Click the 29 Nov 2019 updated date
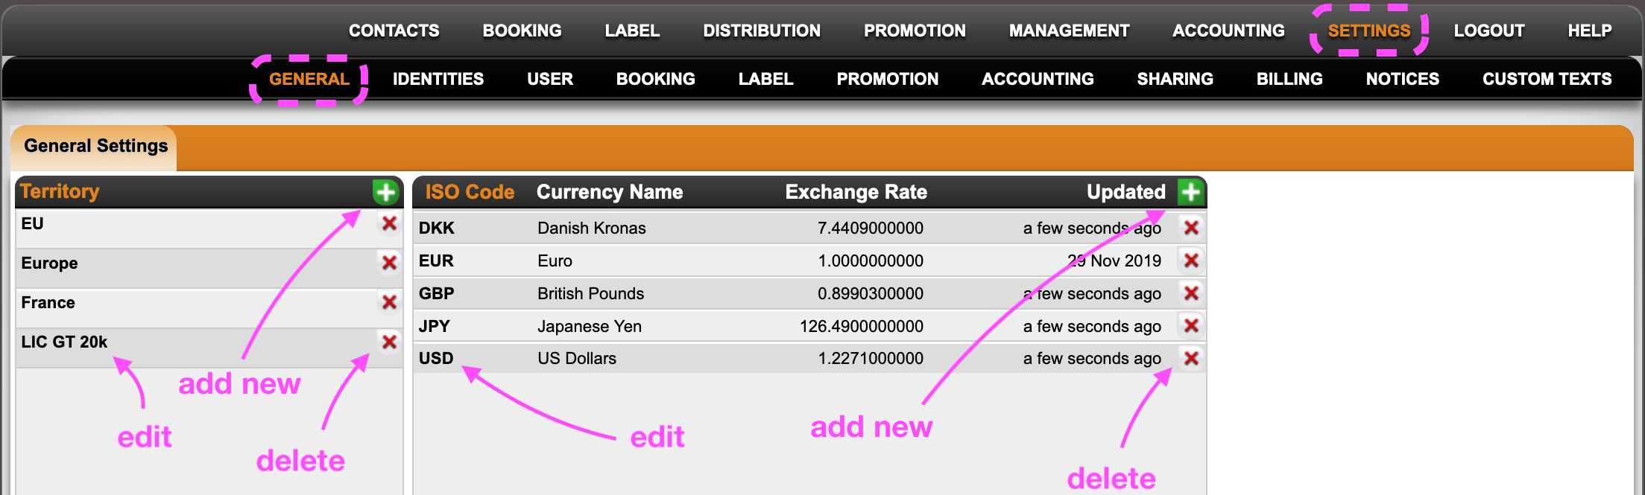Image resolution: width=1645 pixels, height=495 pixels. click(x=1114, y=261)
